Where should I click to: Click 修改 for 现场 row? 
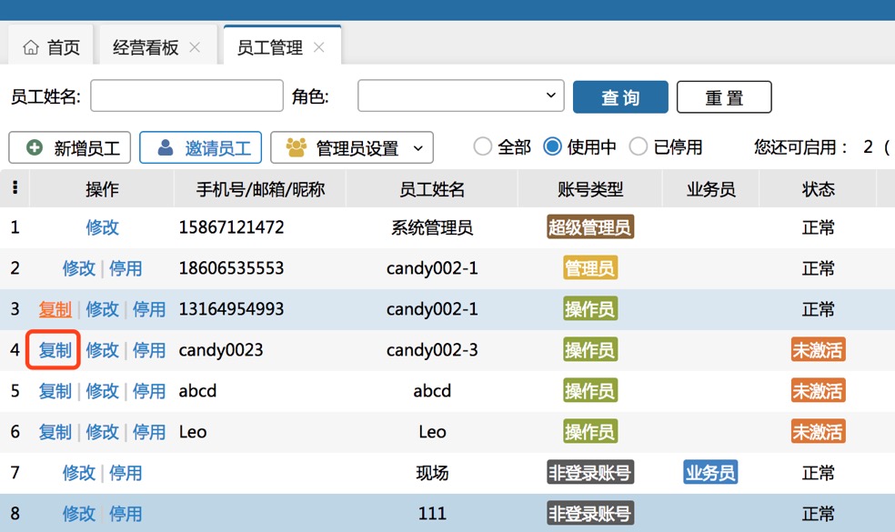pyautogui.click(x=79, y=473)
